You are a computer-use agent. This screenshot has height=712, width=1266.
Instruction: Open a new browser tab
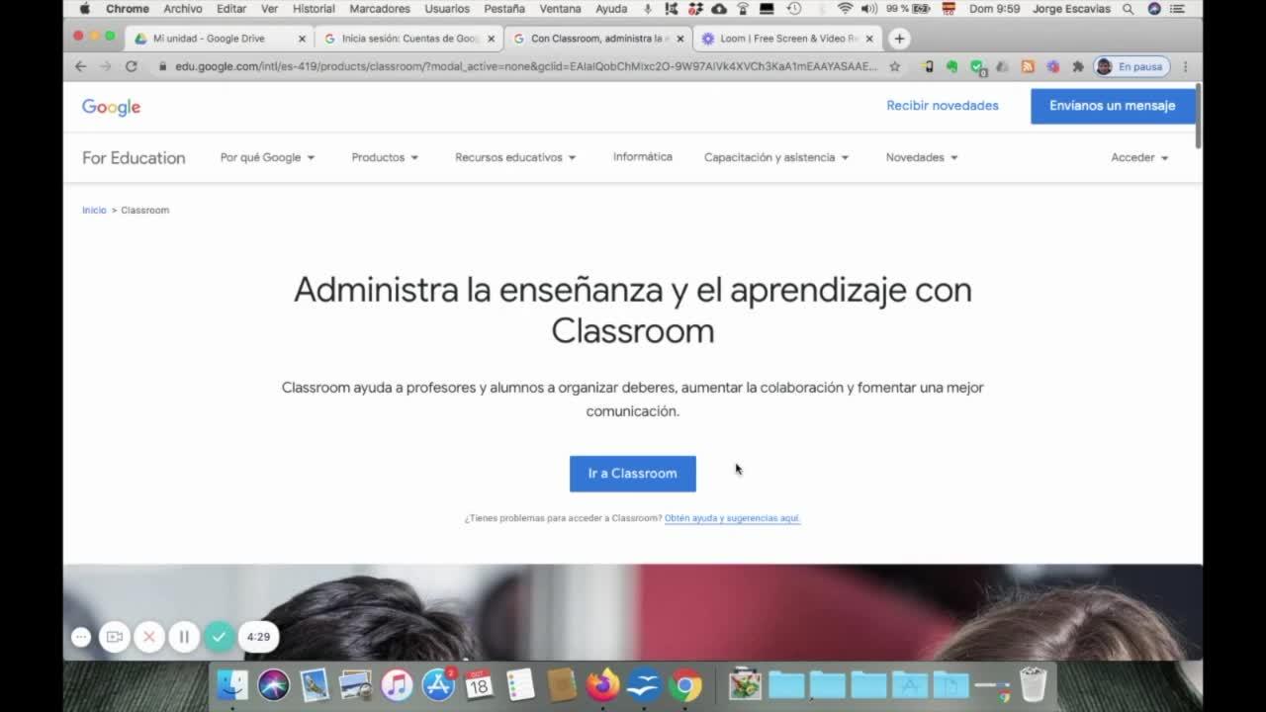coord(898,39)
